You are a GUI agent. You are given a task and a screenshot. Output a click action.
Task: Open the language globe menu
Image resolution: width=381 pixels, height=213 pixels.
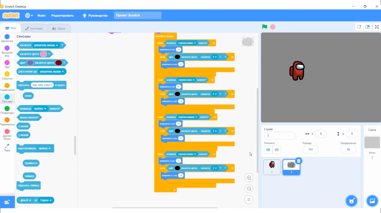click(x=29, y=16)
